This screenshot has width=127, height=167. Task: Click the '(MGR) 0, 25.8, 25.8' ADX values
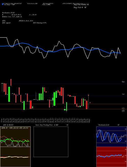[26, 21]
